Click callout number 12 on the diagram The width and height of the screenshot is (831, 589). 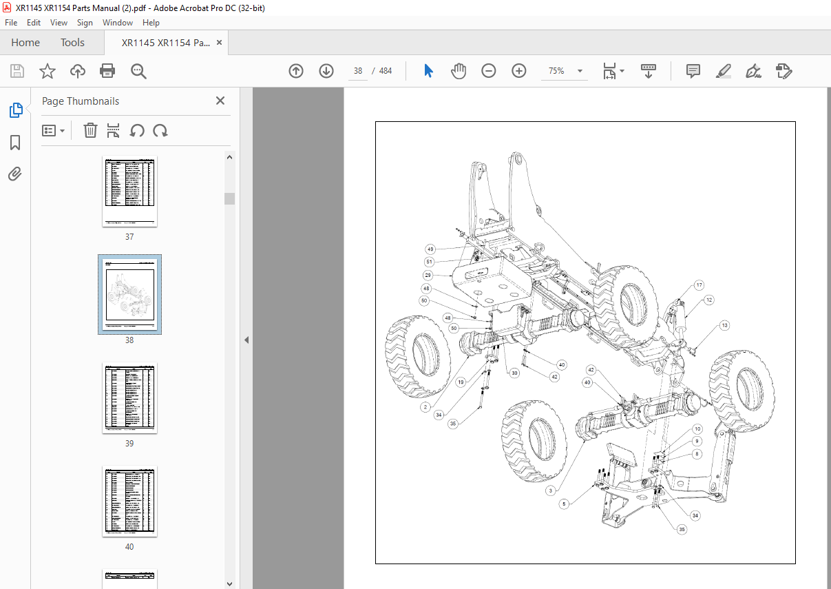[x=709, y=300]
